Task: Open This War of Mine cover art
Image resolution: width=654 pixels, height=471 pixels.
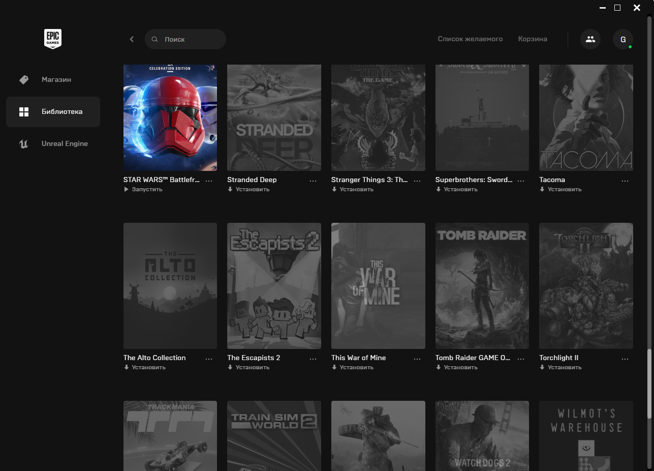Action: (378, 286)
